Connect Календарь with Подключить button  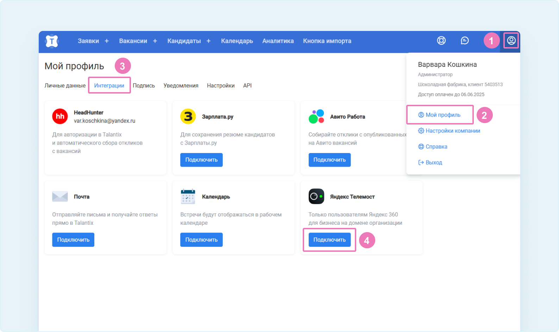coord(201,240)
